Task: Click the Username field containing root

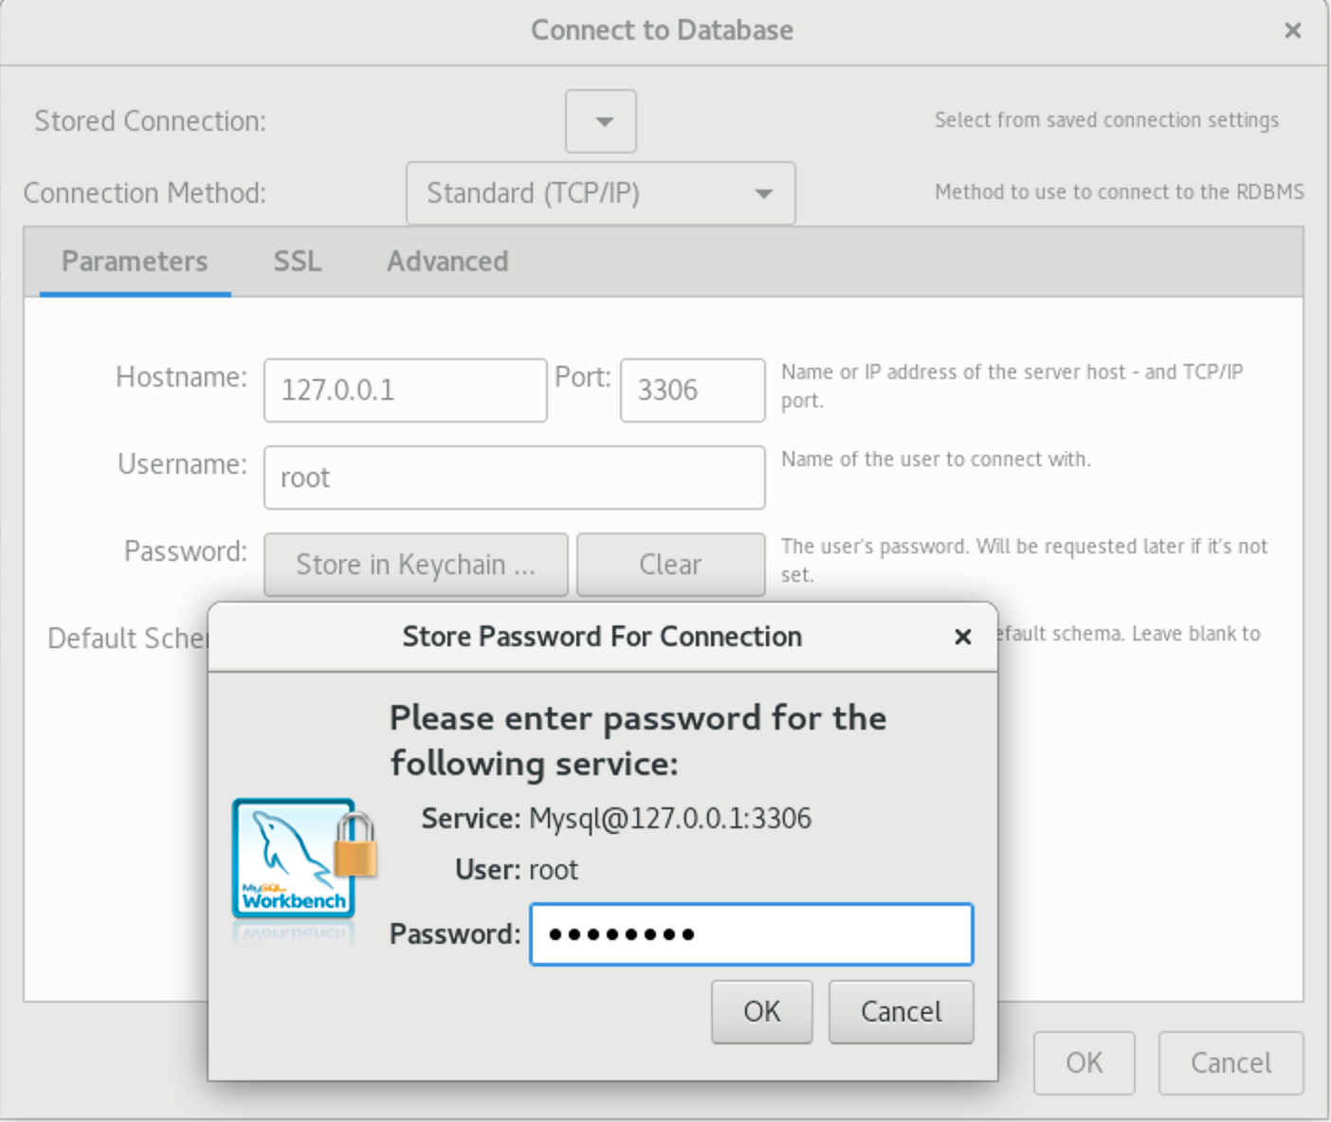Action: click(x=515, y=478)
